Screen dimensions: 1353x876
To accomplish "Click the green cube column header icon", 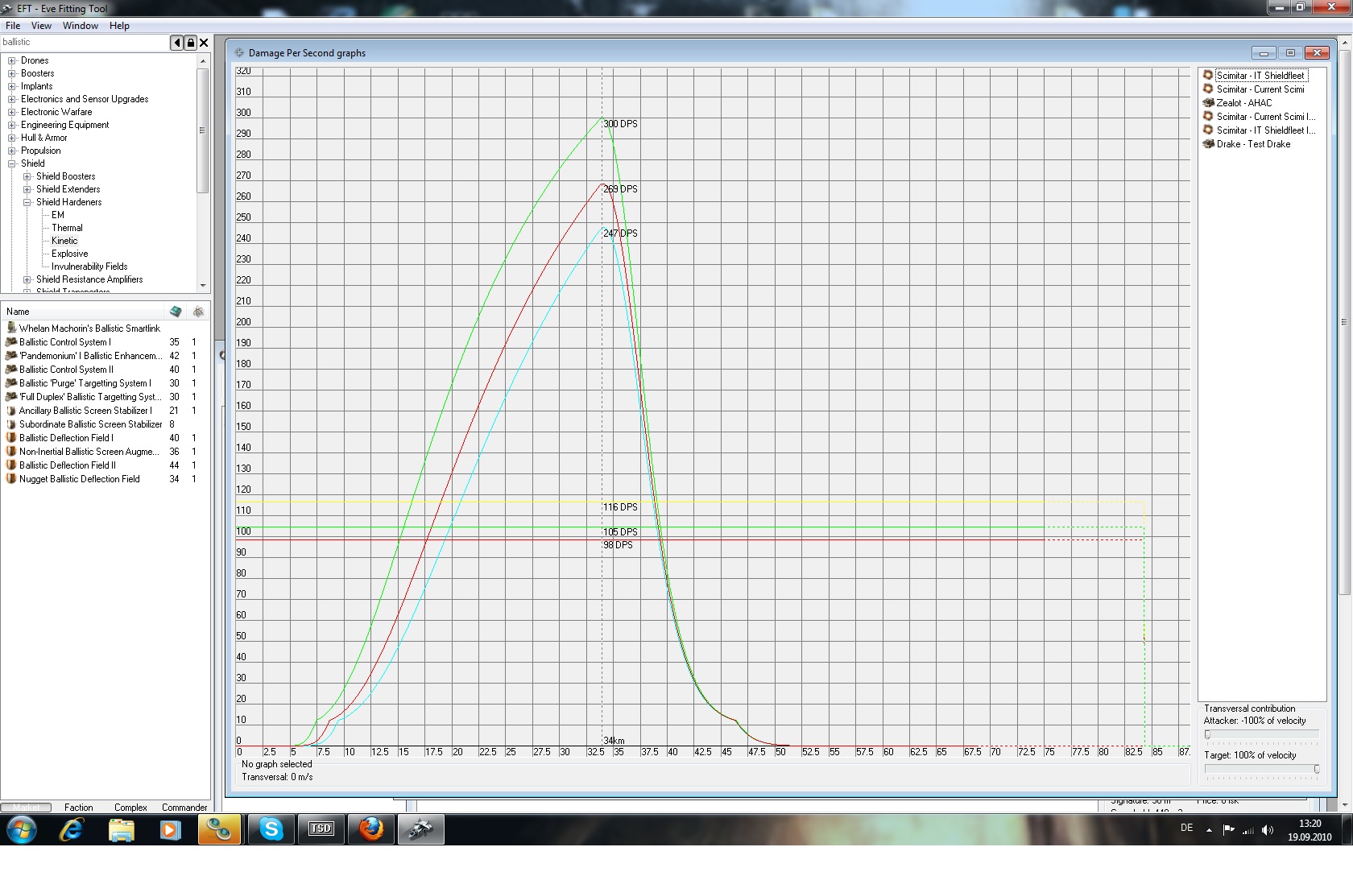I will pyautogui.click(x=176, y=312).
